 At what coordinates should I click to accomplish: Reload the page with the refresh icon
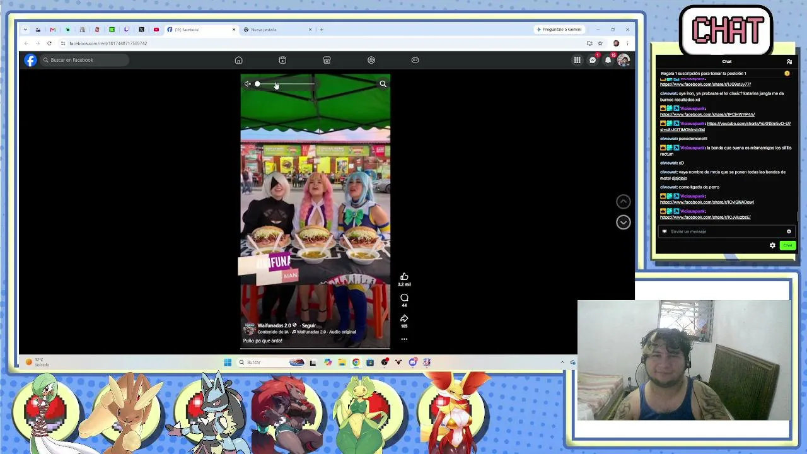[49, 44]
